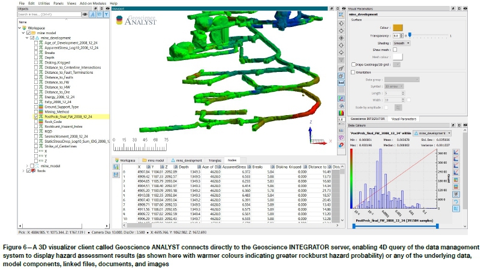
Task: Click the colour map icon in viewport toolbar
Action: click(341, 113)
